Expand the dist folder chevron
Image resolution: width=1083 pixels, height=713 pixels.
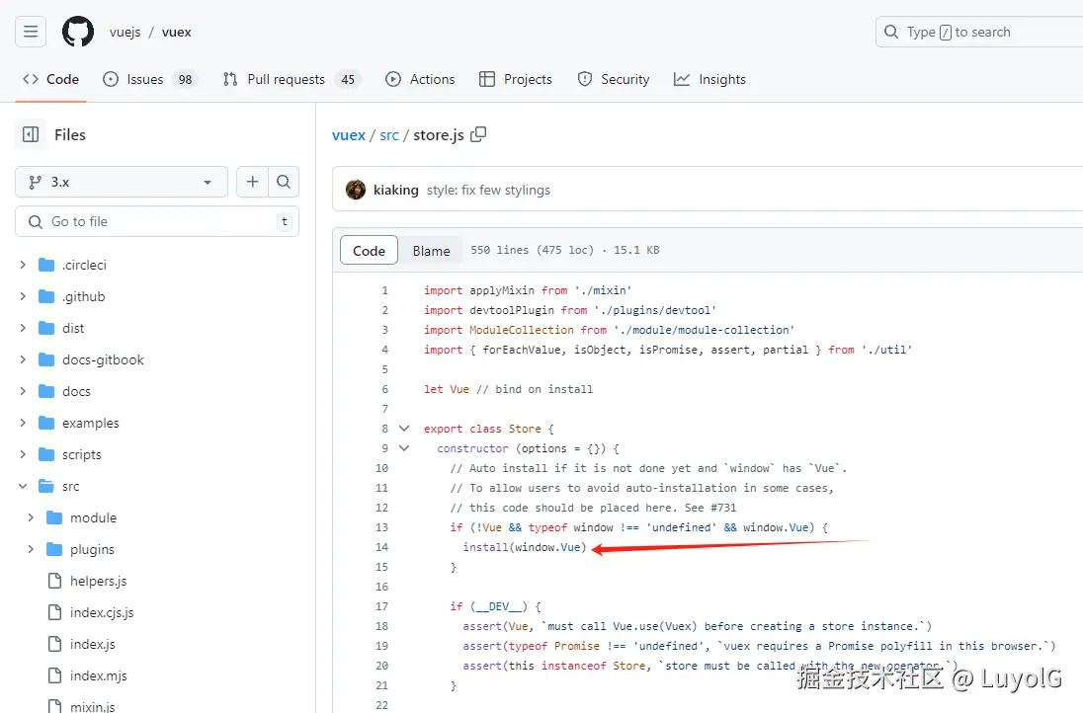23,329
